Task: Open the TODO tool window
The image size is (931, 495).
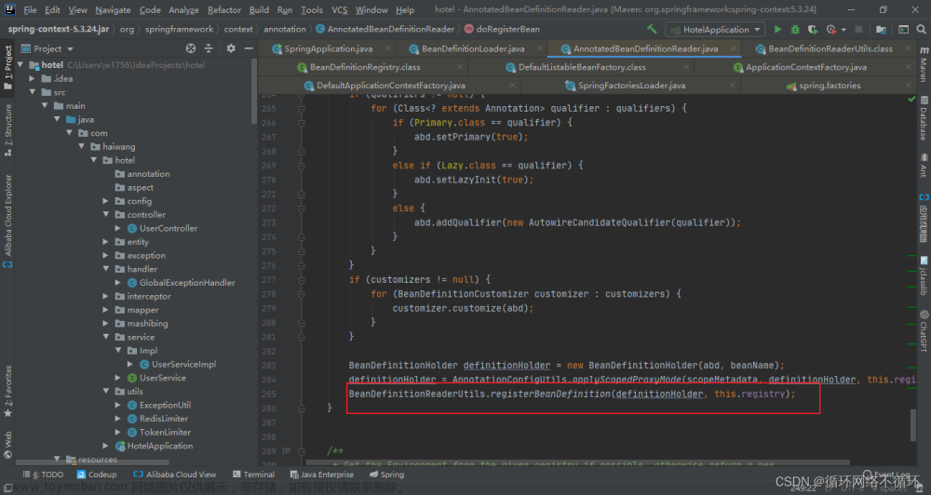Action: tap(43, 475)
